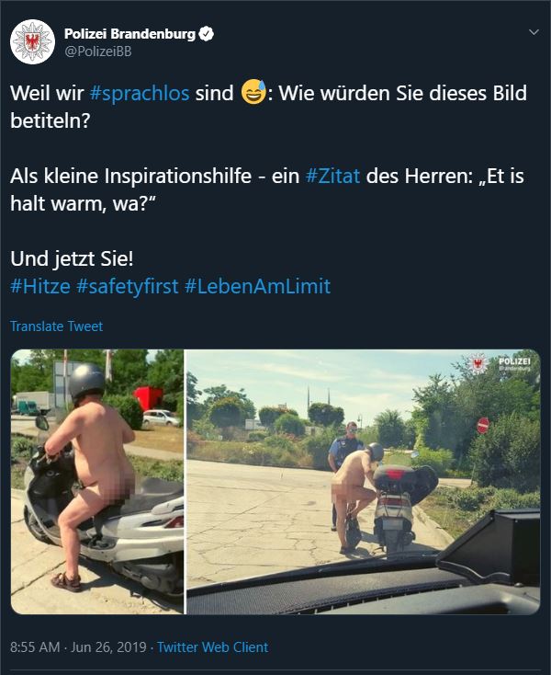The width and height of the screenshot is (551, 675).
Task: Click Translate Tweet
Action: [56, 326]
